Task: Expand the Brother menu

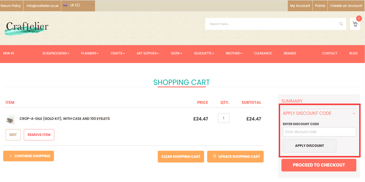Action: [234, 53]
